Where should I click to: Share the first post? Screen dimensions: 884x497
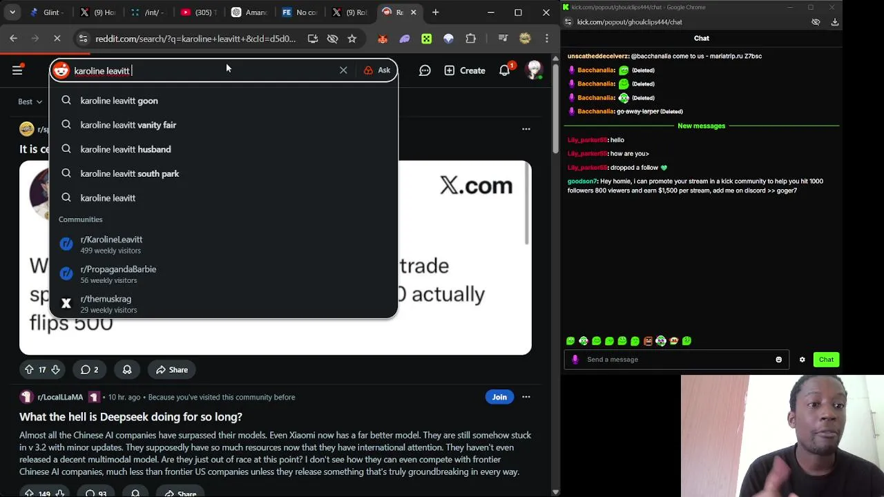[x=171, y=370]
